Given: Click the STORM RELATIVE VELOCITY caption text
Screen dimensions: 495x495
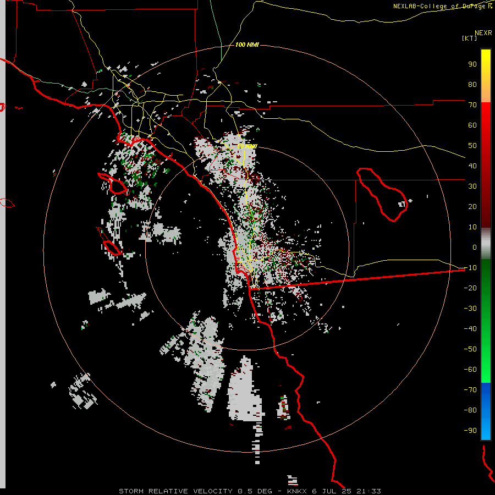Looking at the screenshot, I should [176, 491].
